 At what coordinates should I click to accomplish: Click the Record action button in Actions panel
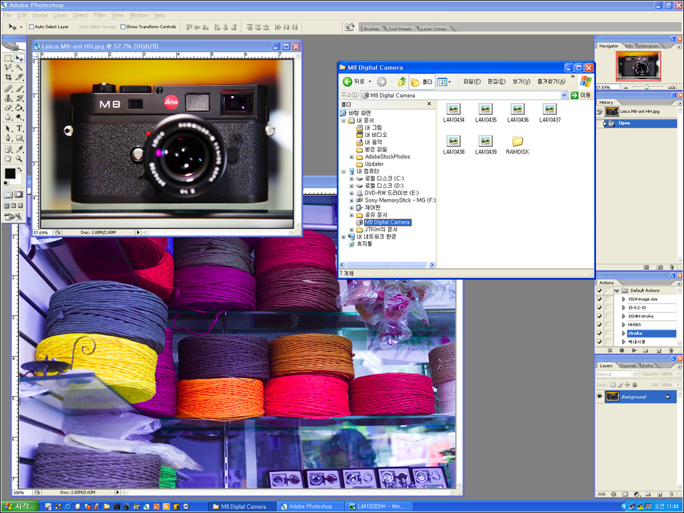622,350
